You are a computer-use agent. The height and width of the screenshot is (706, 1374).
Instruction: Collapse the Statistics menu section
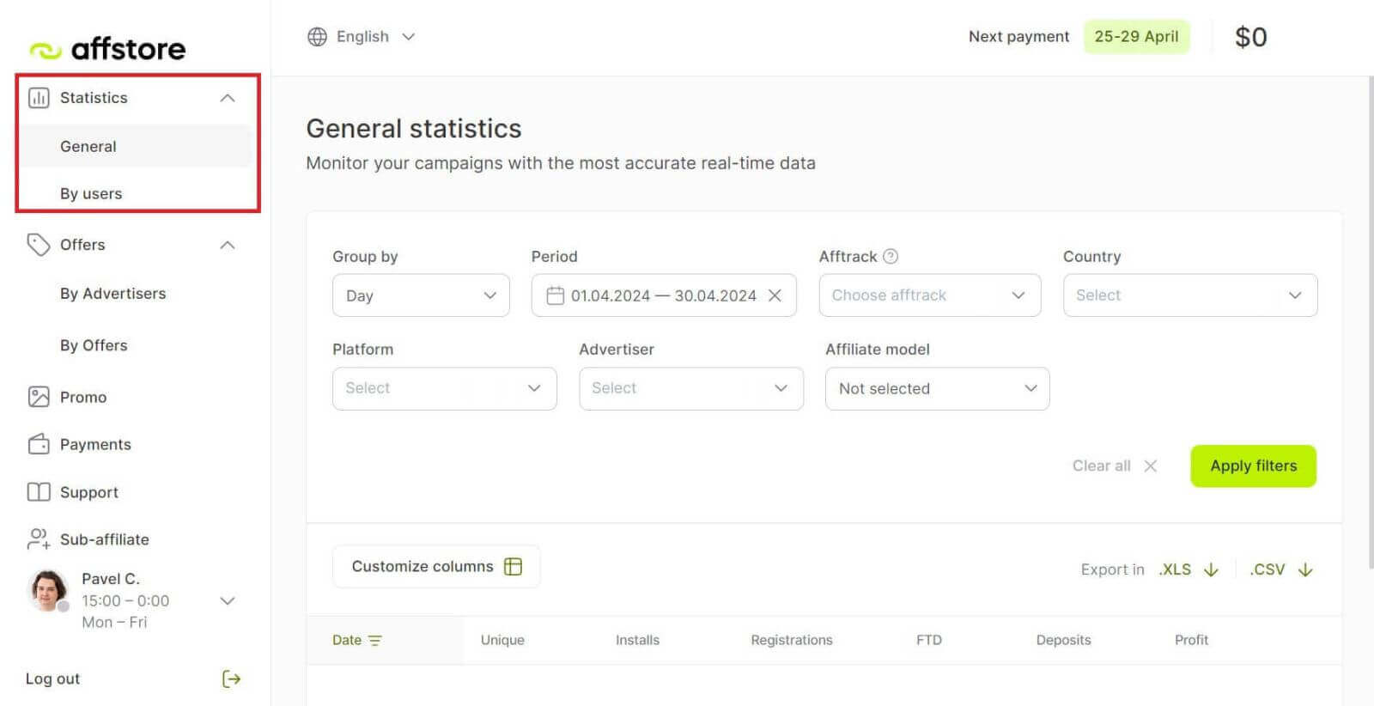(x=228, y=98)
